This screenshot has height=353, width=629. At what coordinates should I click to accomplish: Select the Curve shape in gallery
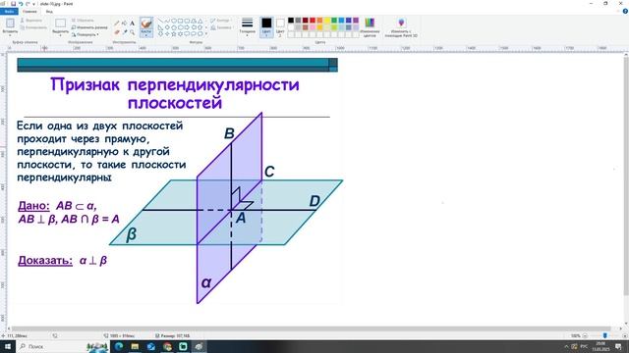click(x=167, y=21)
